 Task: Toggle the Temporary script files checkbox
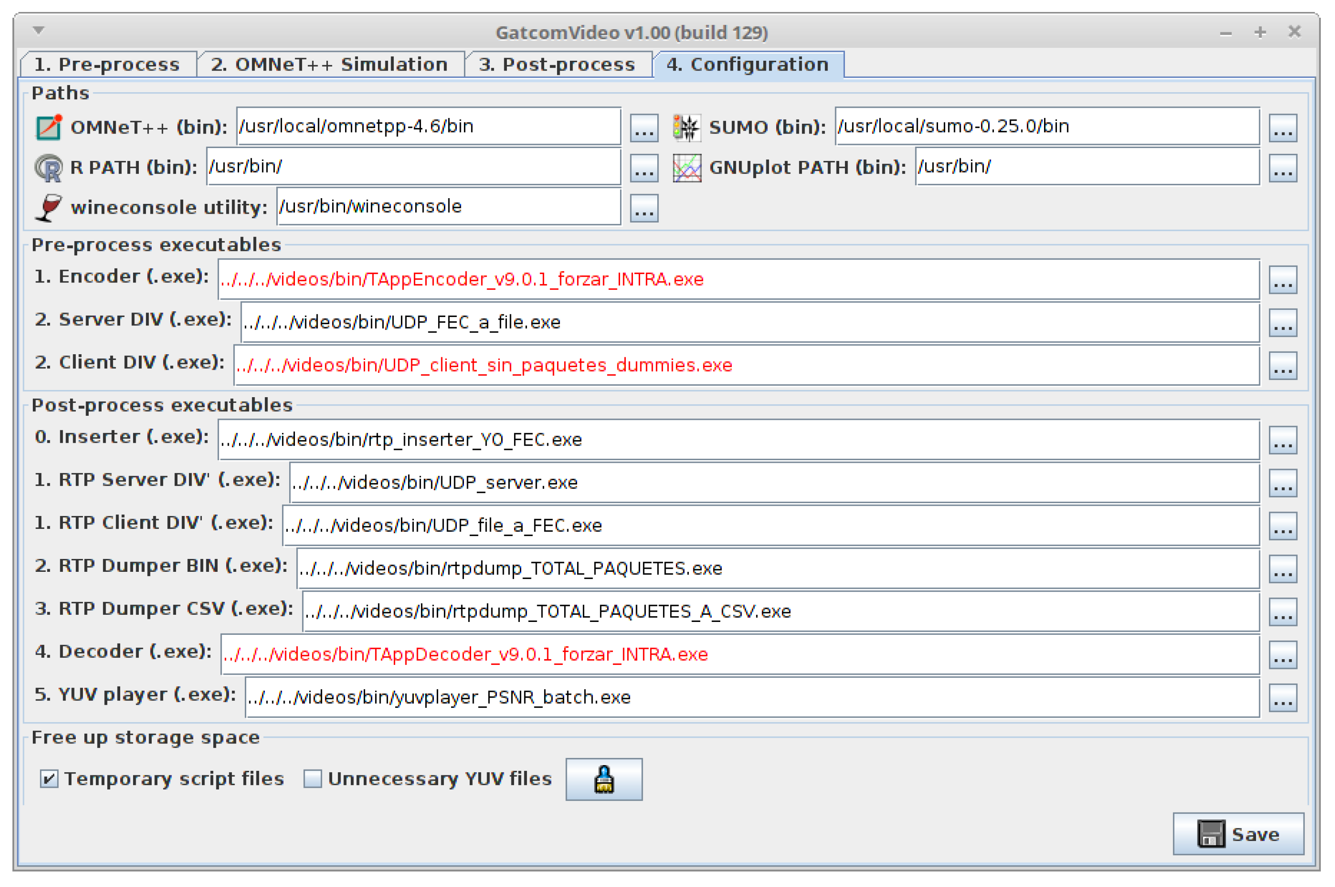coord(49,778)
